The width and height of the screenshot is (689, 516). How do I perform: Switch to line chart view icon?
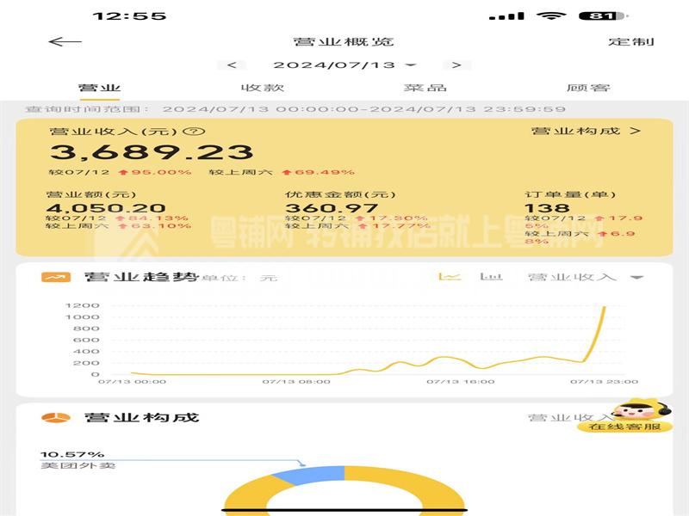450,276
